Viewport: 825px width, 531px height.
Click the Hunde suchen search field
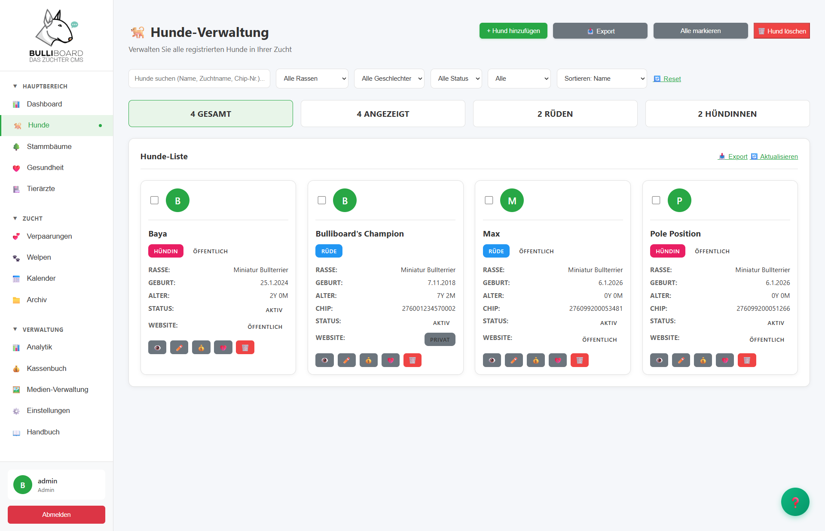point(199,79)
